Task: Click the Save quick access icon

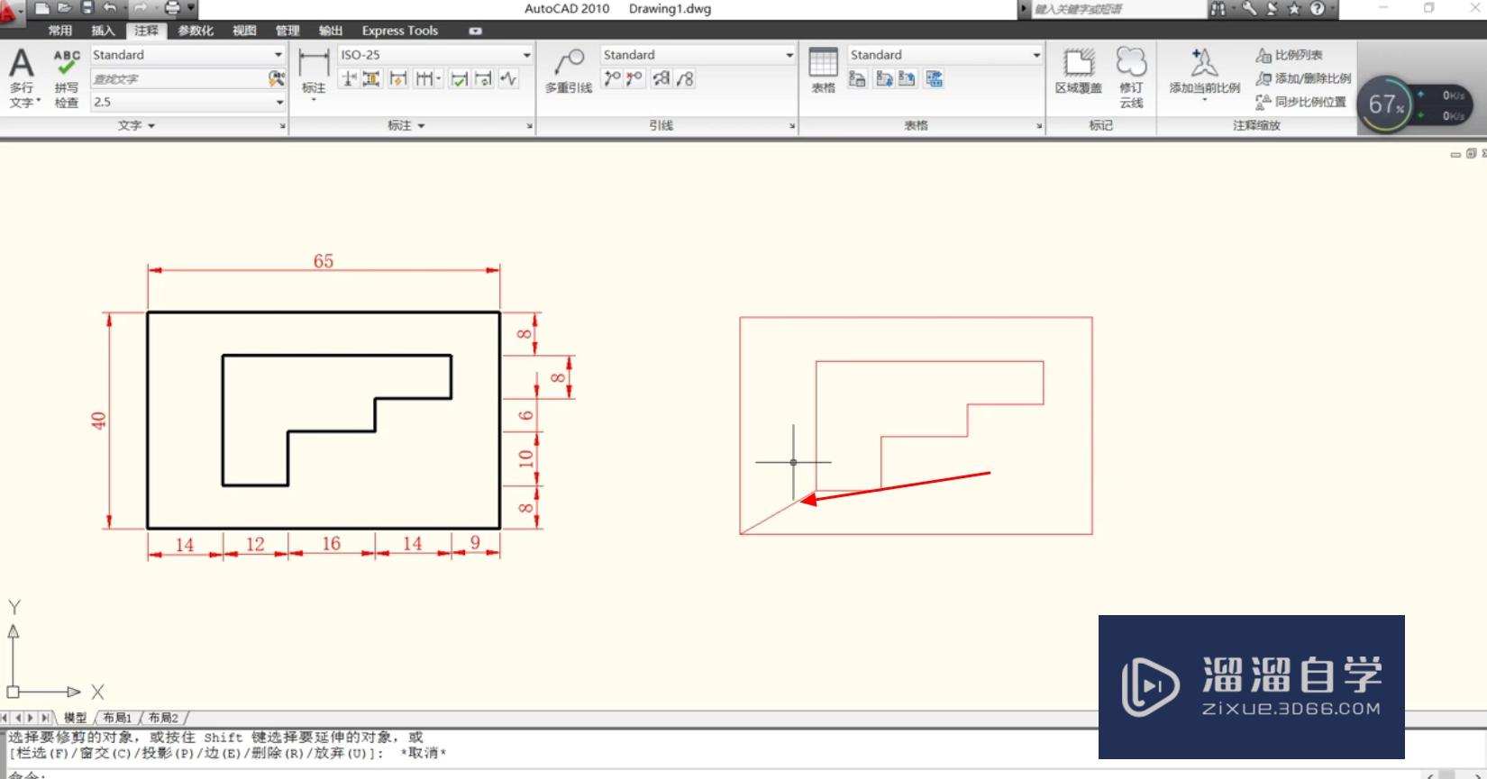Action: (x=87, y=8)
